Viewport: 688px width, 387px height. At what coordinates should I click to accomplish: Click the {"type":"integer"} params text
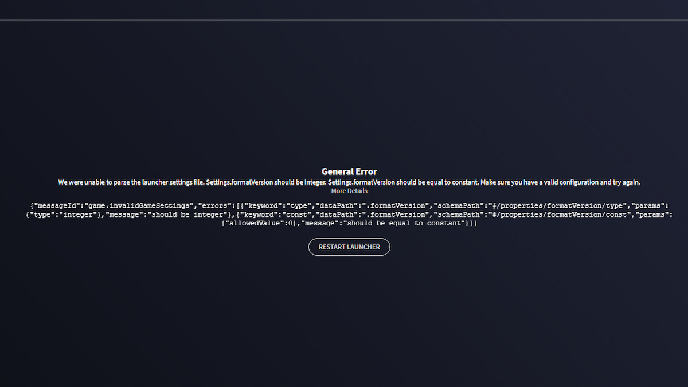pos(63,214)
